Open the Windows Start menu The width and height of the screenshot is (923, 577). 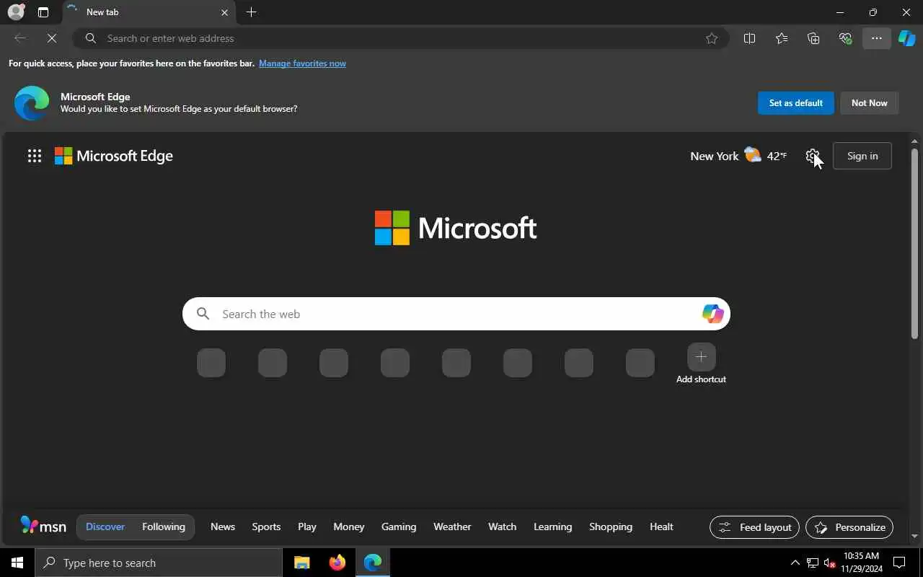coord(17,563)
